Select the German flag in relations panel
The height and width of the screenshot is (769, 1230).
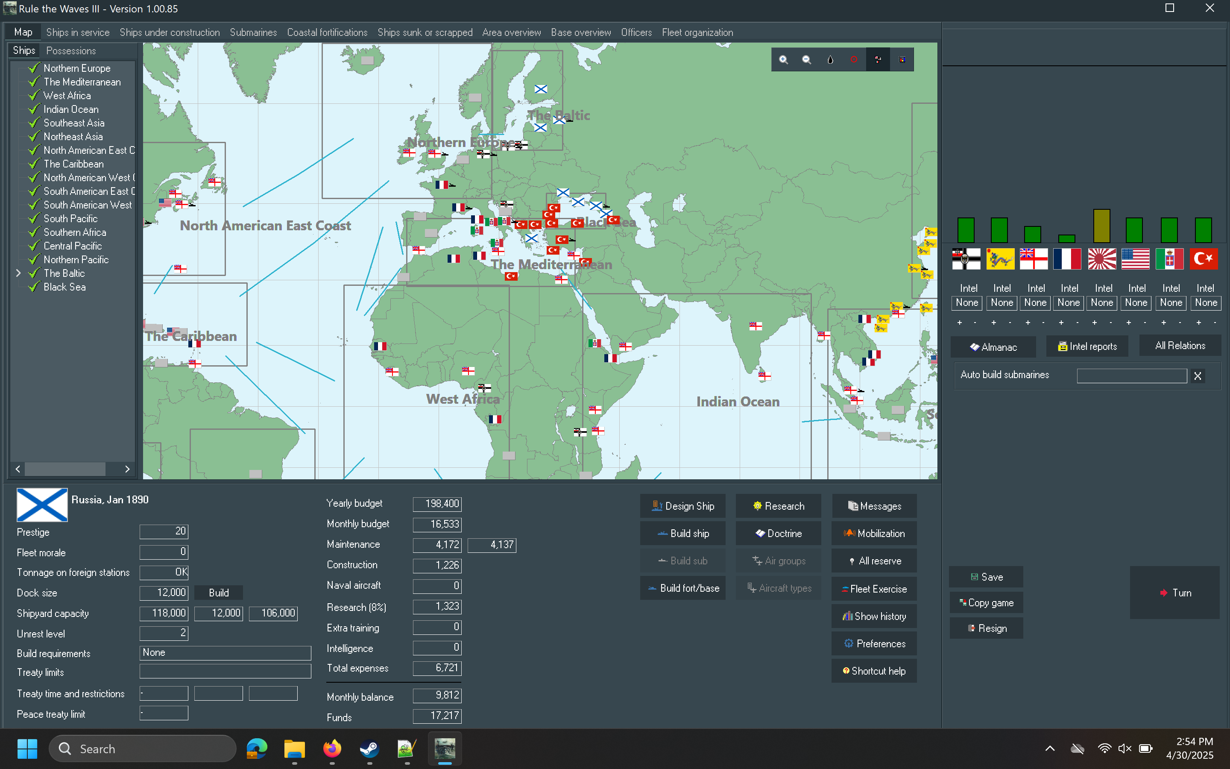(966, 259)
